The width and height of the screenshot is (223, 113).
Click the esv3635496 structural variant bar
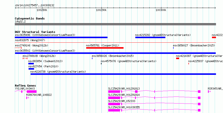61,37
